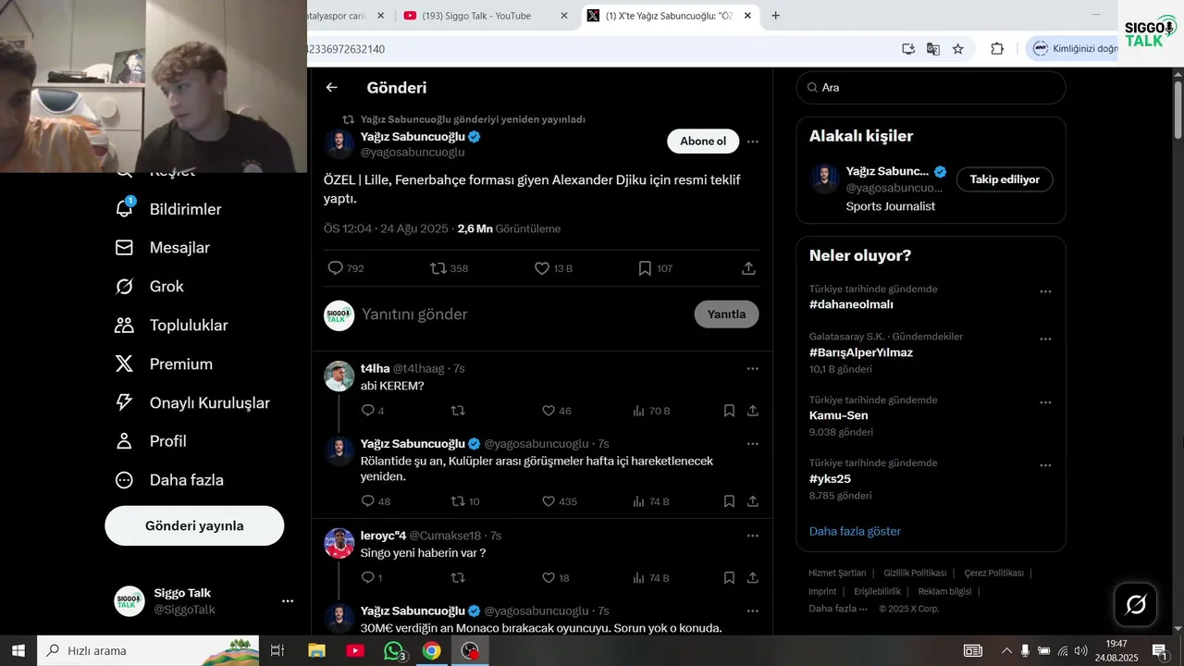Bookmark page with star icon
This screenshot has width=1184, height=666.
958,49
